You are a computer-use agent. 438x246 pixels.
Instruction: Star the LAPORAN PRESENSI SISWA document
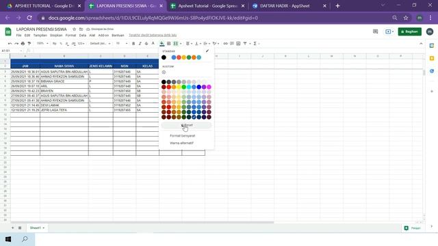coord(74,29)
